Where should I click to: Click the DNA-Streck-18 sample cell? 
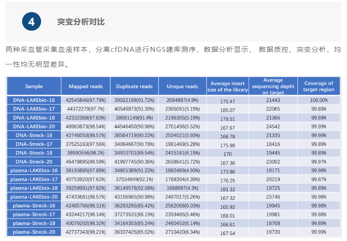[34, 153]
